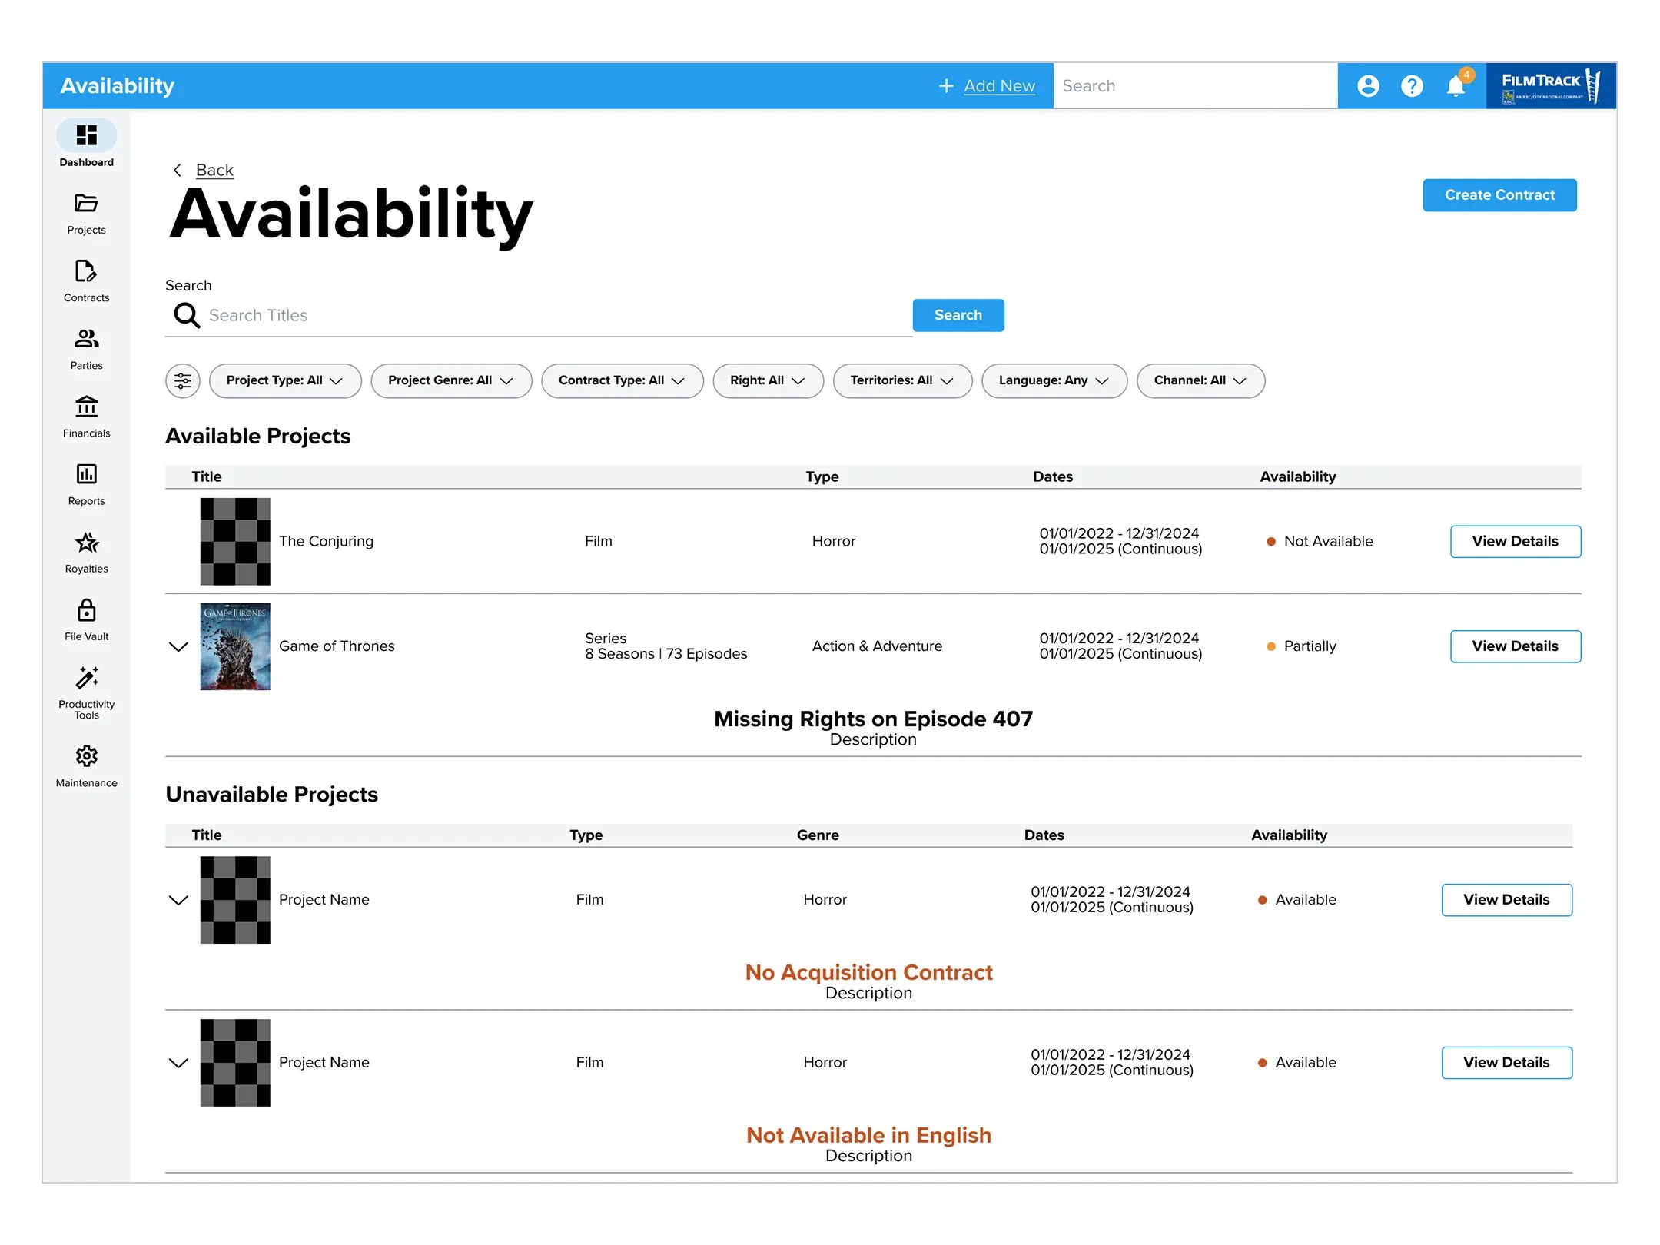Screen dimensions: 1660x1245
Task: Open the Projects folder icon in sidebar
Action: point(86,204)
